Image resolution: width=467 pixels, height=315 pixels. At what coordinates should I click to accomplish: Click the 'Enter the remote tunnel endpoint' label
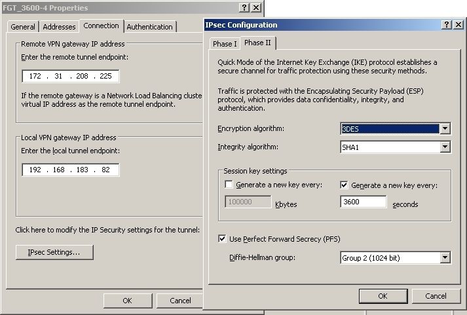tap(75, 57)
